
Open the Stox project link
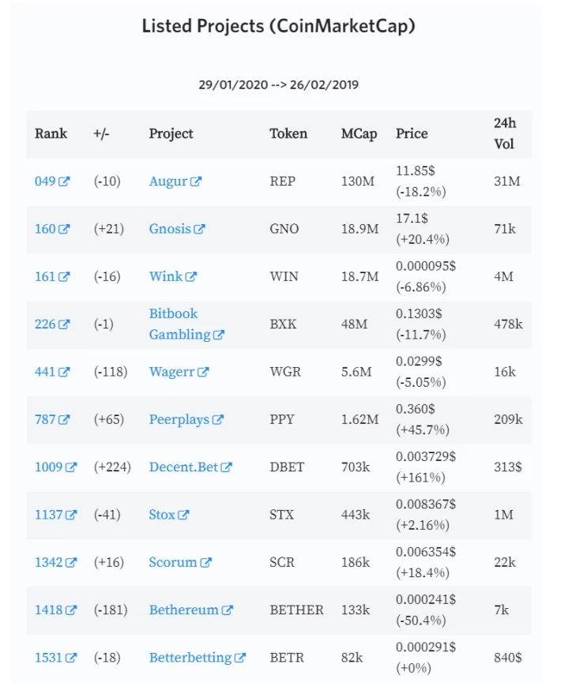pos(169,515)
